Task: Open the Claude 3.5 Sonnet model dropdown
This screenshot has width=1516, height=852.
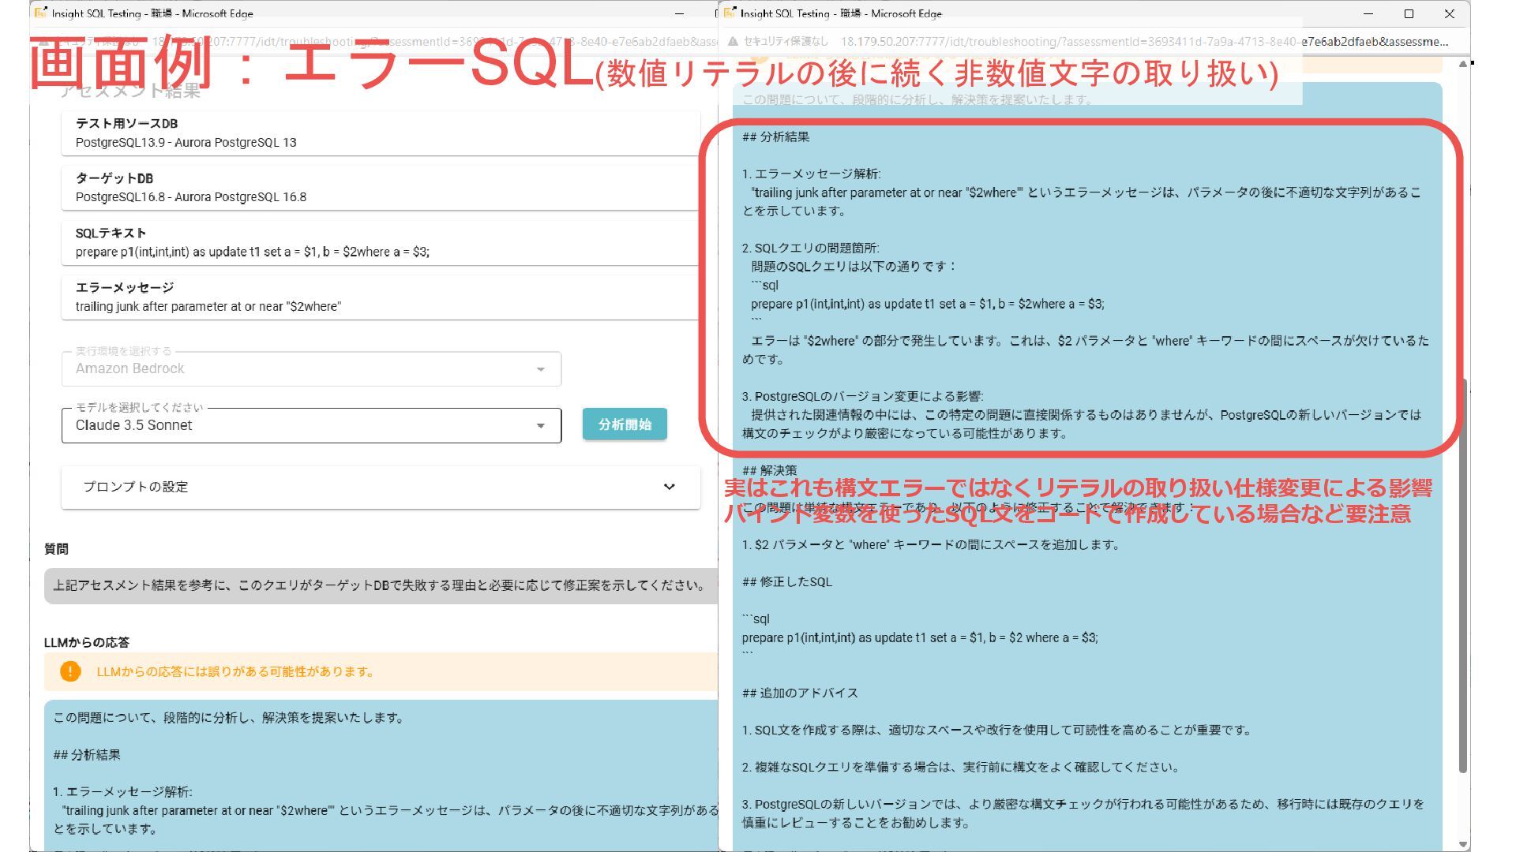Action: pyautogui.click(x=311, y=426)
